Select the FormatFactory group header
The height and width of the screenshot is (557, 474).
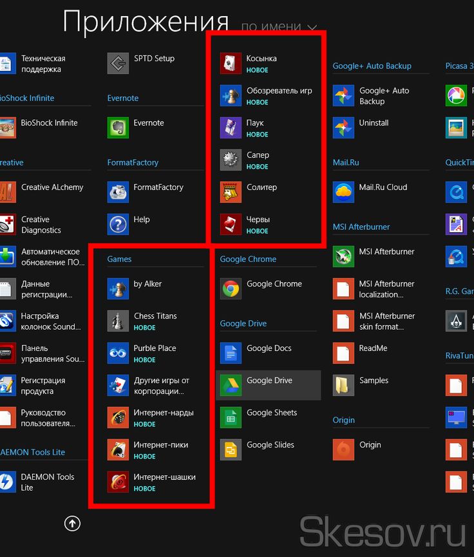click(x=133, y=162)
